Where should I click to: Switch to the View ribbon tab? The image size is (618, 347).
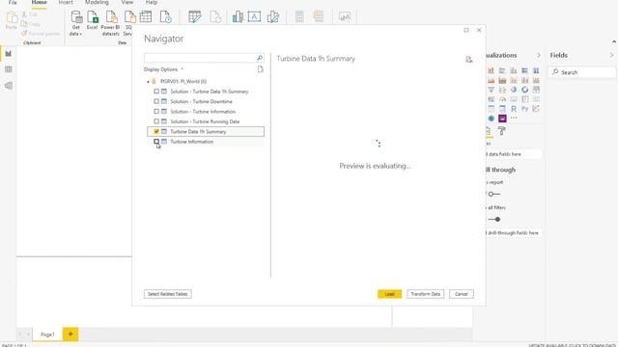pyautogui.click(x=126, y=2)
